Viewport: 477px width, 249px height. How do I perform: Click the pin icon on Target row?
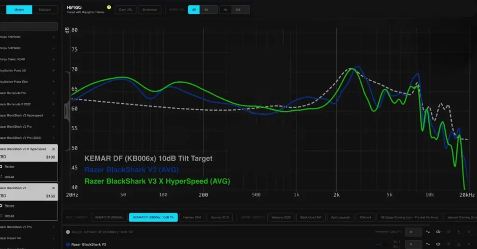click(x=449, y=232)
